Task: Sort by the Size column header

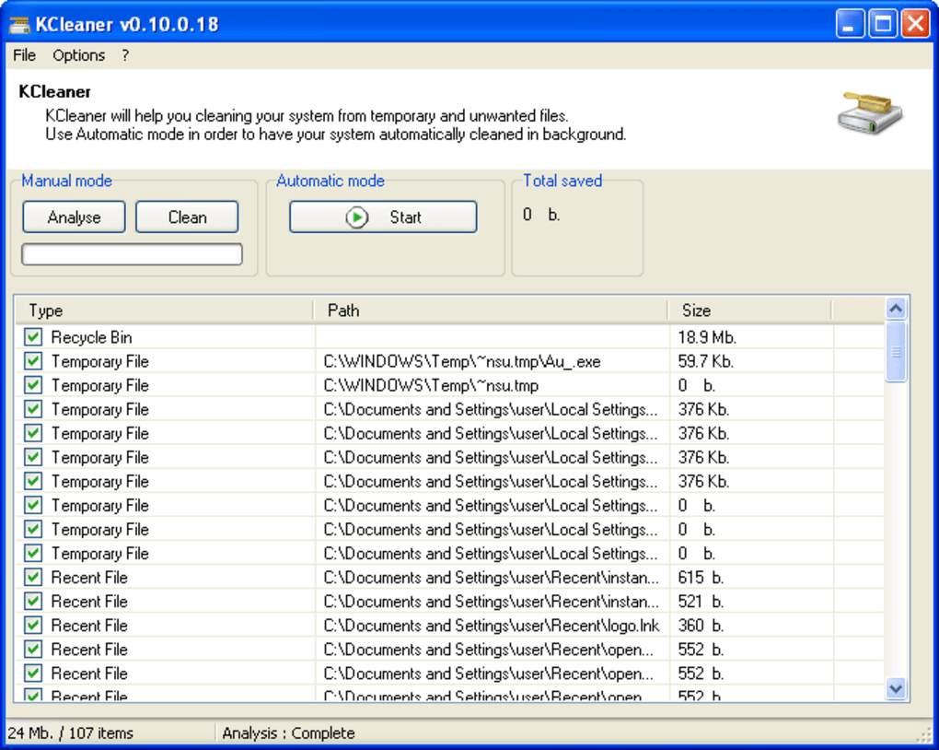Action: pos(749,311)
